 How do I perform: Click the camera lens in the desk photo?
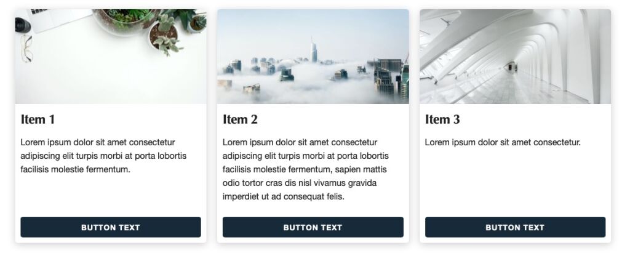(x=22, y=25)
